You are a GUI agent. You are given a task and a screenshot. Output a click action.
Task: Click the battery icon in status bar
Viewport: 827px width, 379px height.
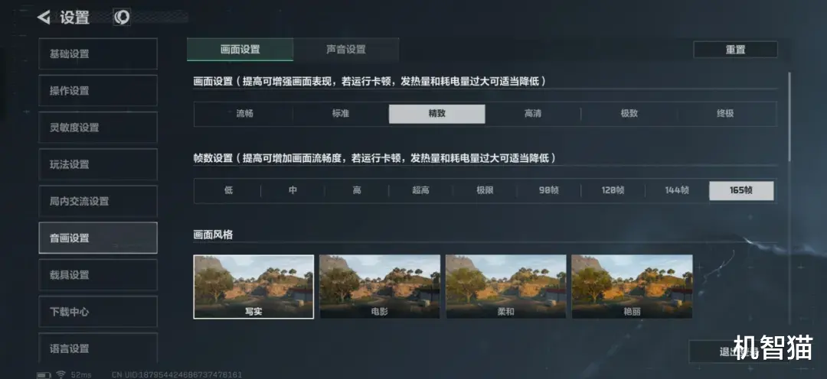[x=44, y=374]
